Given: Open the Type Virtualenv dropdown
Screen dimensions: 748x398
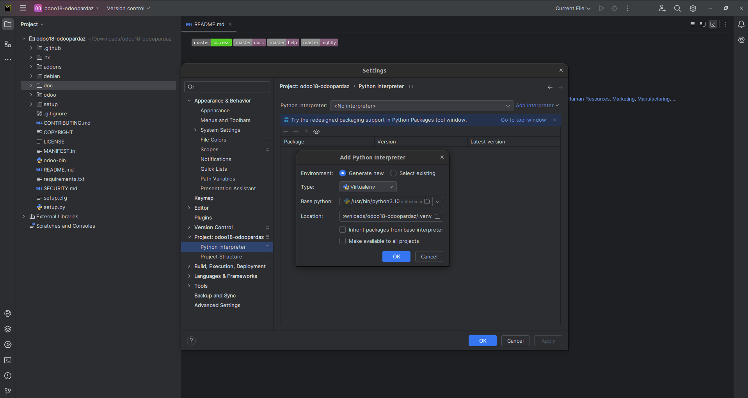Looking at the screenshot, I should click(x=368, y=187).
